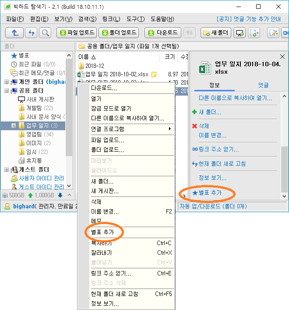Viewport: 289px width, 310px height.
Task: Open the 편집(E) menu
Action: coord(39,19)
